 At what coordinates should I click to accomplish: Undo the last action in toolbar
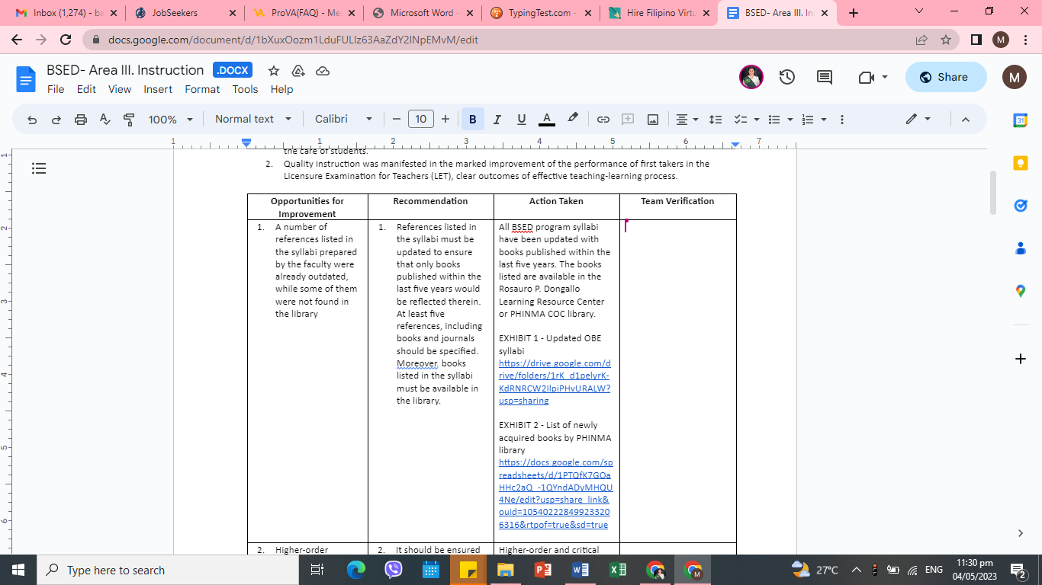click(x=32, y=120)
